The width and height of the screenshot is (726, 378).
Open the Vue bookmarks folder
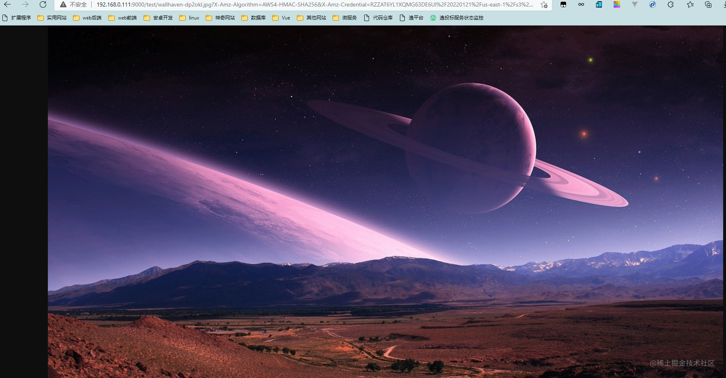click(x=281, y=18)
